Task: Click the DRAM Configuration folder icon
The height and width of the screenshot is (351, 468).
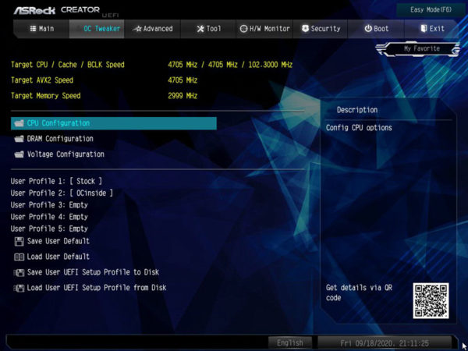Action: [19, 139]
